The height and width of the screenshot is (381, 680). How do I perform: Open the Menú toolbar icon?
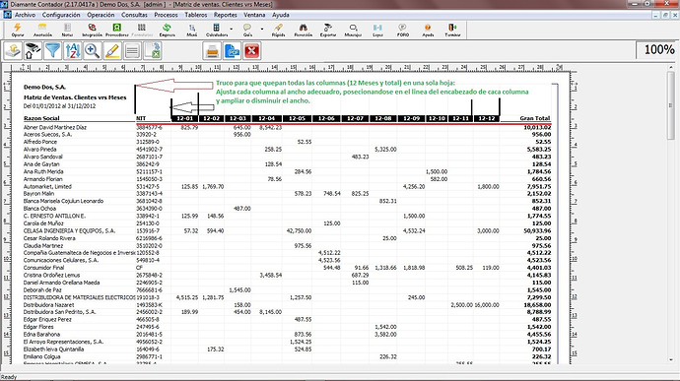pos(192,30)
